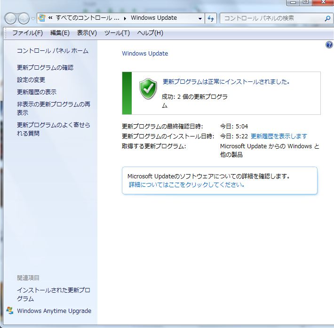
Task: Click the すべてのコントロール breadcrumb segment
Action: tap(87, 18)
